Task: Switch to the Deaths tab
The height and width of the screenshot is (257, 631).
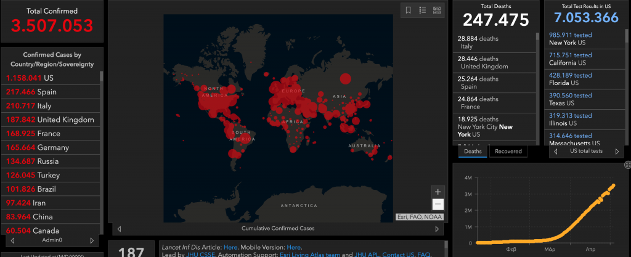Action: click(x=473, y=151)
